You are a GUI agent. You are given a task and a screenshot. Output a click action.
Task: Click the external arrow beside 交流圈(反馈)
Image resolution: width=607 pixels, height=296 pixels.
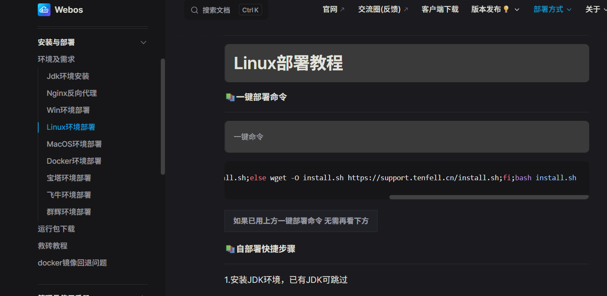[406, 9]
